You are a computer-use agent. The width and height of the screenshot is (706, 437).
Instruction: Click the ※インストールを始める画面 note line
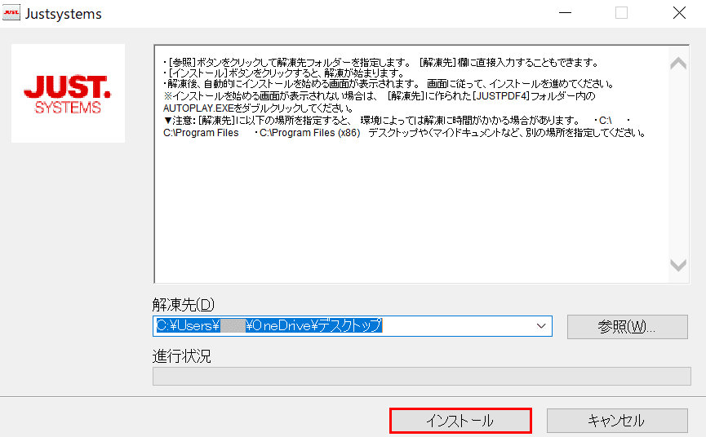point(379,95)
